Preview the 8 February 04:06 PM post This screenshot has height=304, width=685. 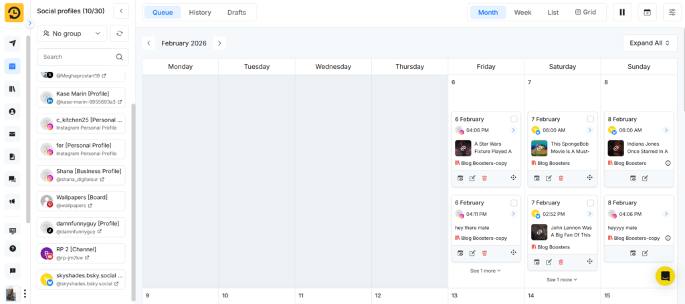point(633,253)
